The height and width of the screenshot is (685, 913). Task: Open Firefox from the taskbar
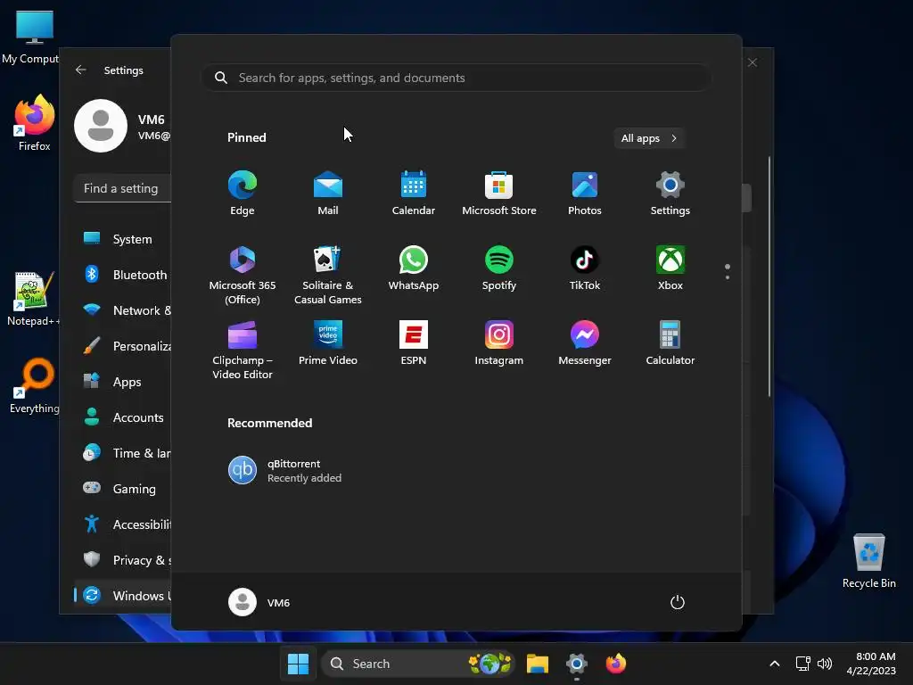click(615, 664)
